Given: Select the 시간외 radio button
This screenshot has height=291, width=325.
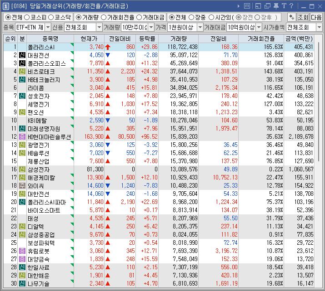Looking at the screenshot, I should 211,17.
